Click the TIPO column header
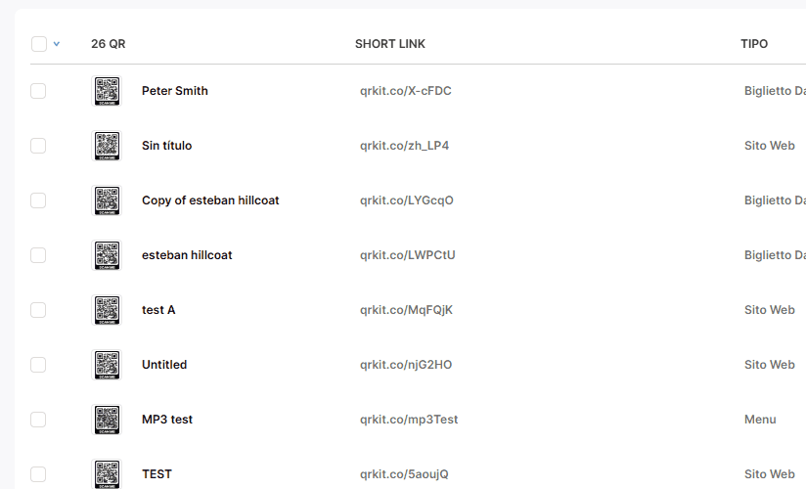The image size is (806, 489). tap(754, 44)
